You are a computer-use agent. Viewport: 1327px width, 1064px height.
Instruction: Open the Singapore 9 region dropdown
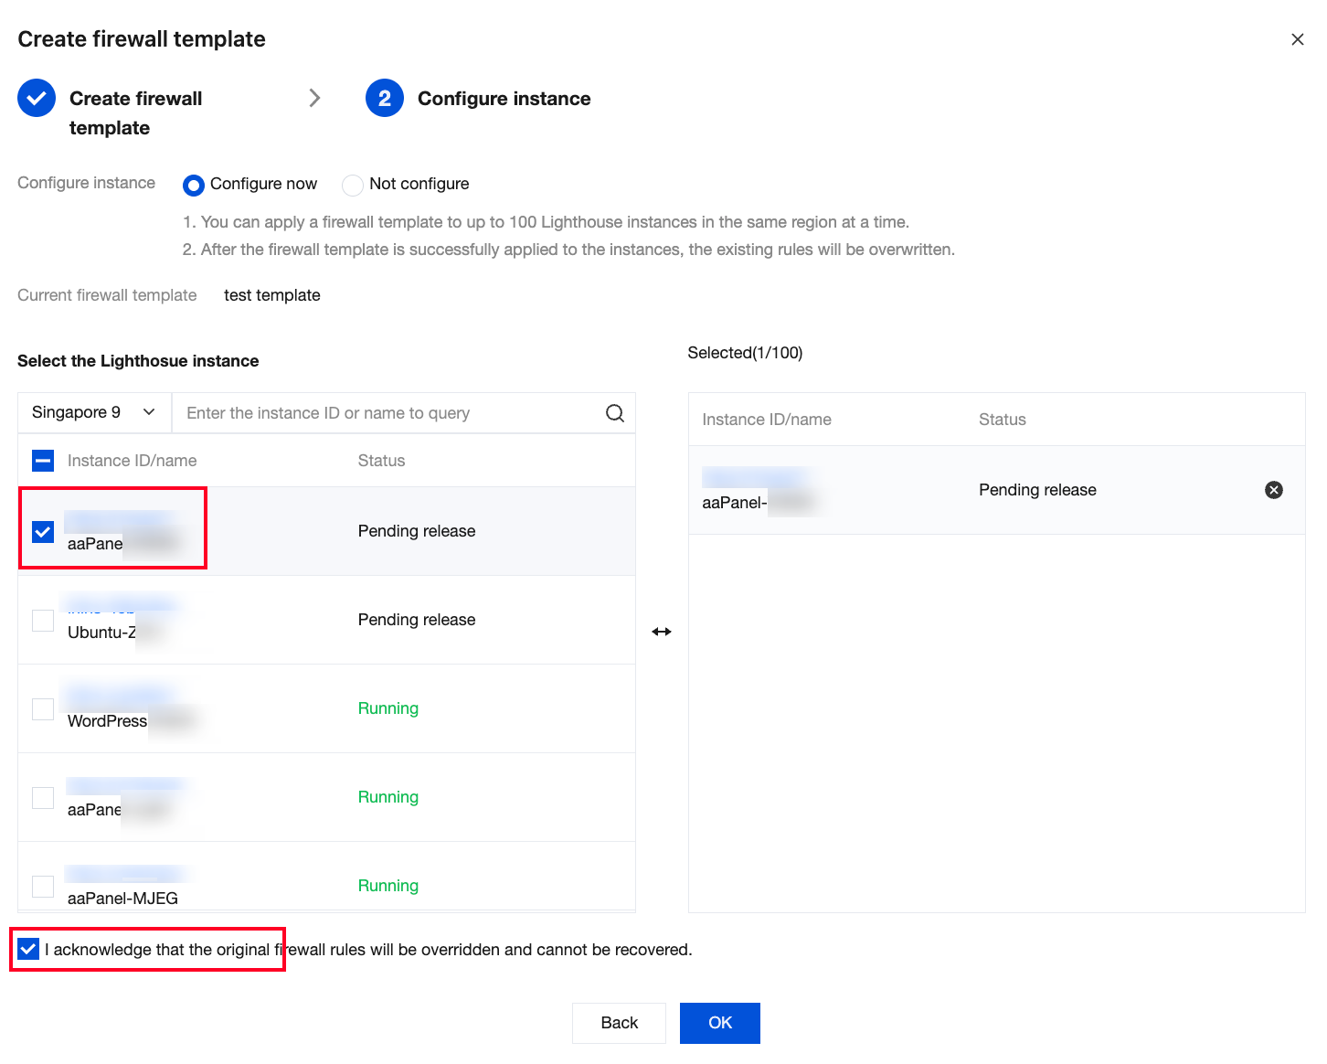(94, 413)
